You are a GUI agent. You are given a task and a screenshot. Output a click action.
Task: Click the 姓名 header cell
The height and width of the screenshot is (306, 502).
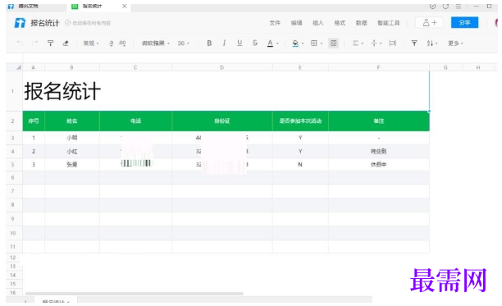tap(72, 121)
